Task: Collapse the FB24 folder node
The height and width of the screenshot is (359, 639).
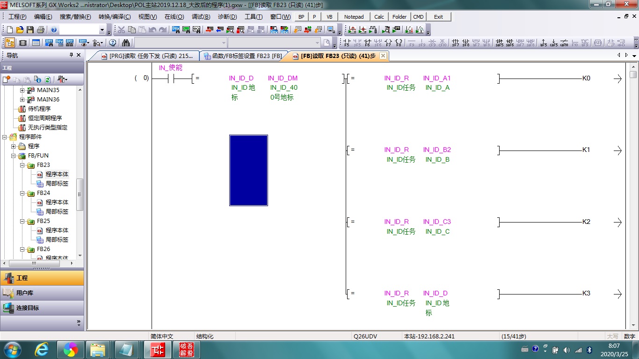Action: point(22,193)
